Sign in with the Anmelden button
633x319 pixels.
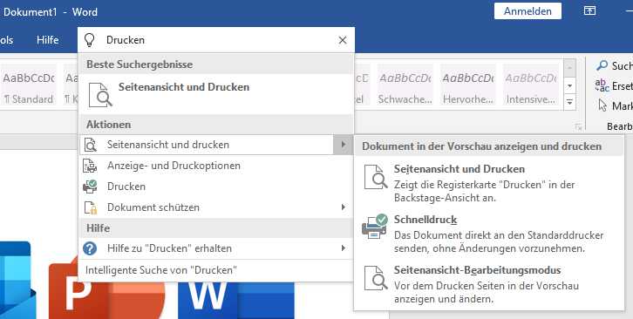527,11
